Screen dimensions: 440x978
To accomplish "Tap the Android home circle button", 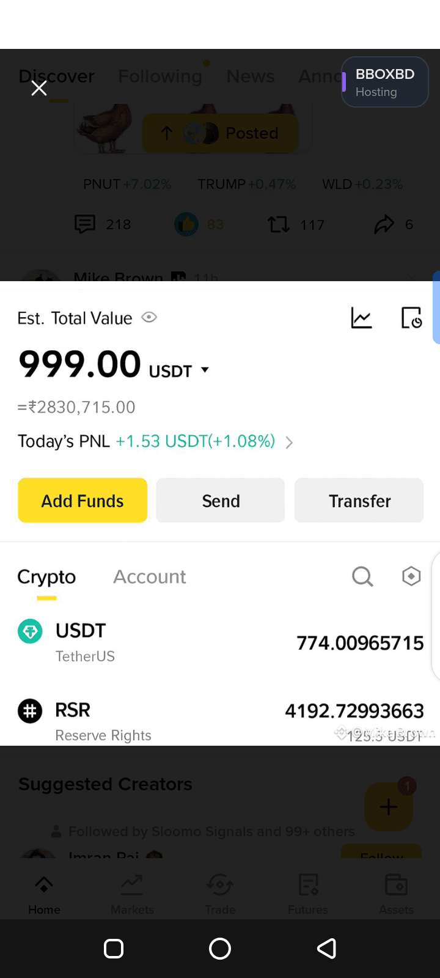I will [220, 948].
